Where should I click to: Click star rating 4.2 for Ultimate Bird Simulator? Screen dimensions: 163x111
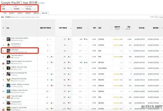click(118, 80)
